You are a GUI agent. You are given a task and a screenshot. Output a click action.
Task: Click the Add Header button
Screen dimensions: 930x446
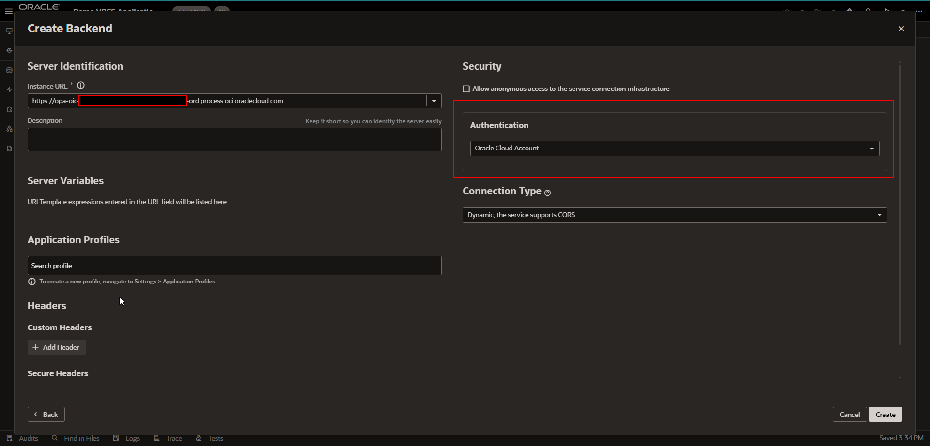tap(57, 347)
